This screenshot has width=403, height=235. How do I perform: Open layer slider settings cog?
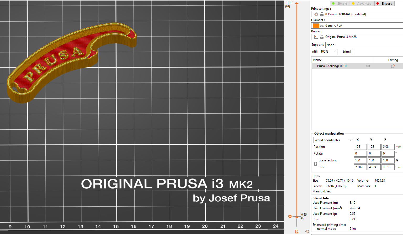pos(307,232)
